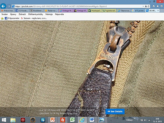Go back with the browser Back arrow

(x=3, y=6)
